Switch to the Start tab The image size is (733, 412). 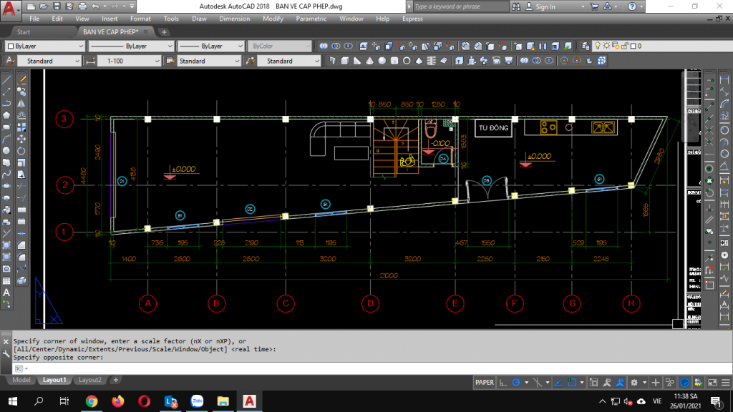coord(24,31)
